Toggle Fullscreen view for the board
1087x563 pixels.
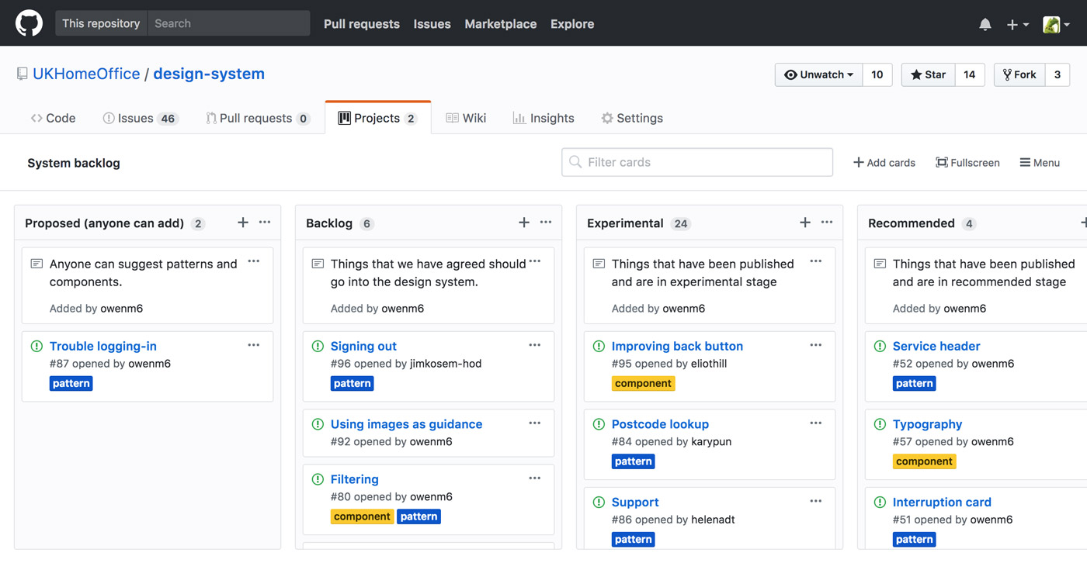click(x=967, y=163)
